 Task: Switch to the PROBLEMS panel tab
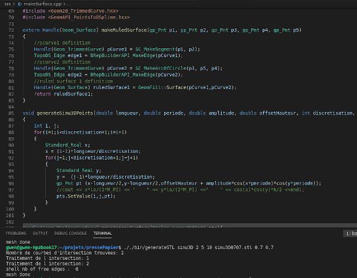16,233
